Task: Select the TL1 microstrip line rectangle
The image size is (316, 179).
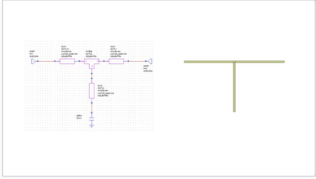Action: pos(116,61)
